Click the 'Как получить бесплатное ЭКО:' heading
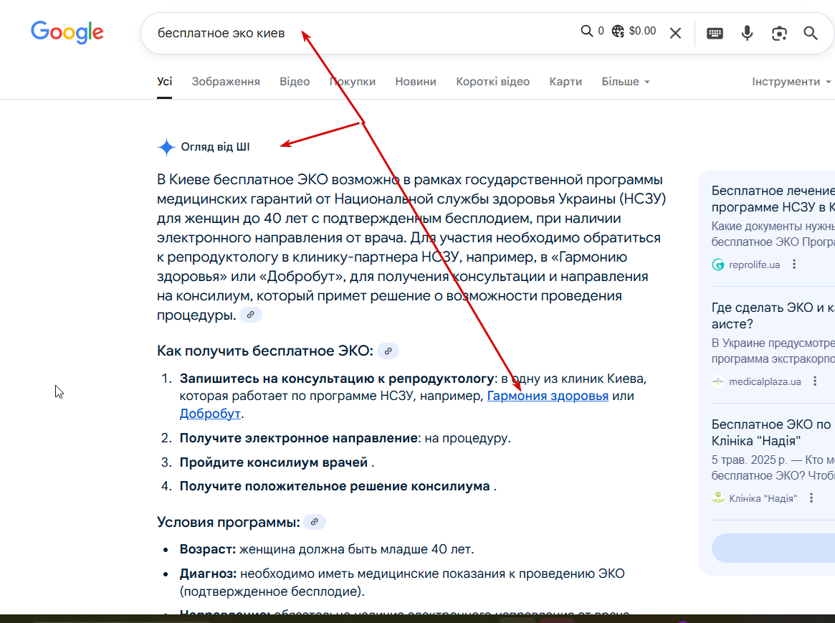This screenshot has height=623, width=835. point(265,351)
